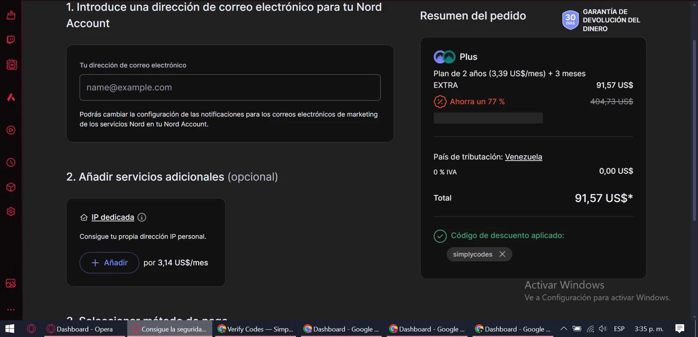Click the email address input field

coord(230,88)
